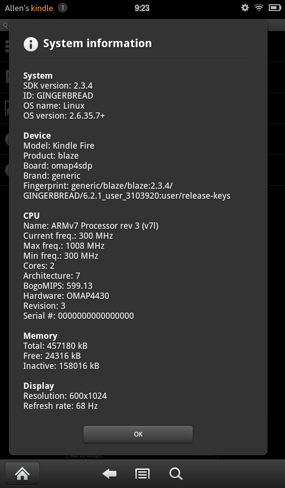Viewport: 285px width, 488px height.
Task: Click the "Hardware: OMAP4430" line
Action: point(66,295)
